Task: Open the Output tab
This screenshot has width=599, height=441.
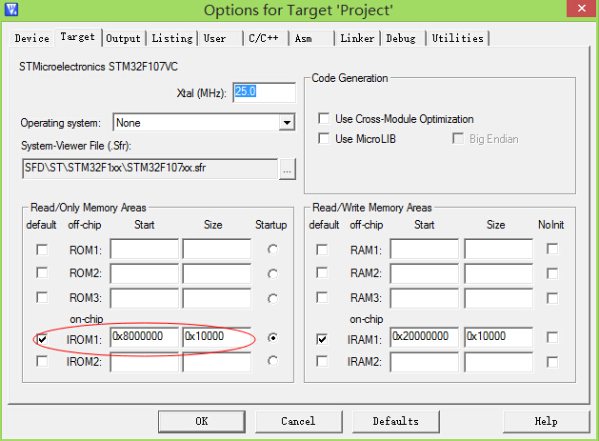Action: pos(124,38)
